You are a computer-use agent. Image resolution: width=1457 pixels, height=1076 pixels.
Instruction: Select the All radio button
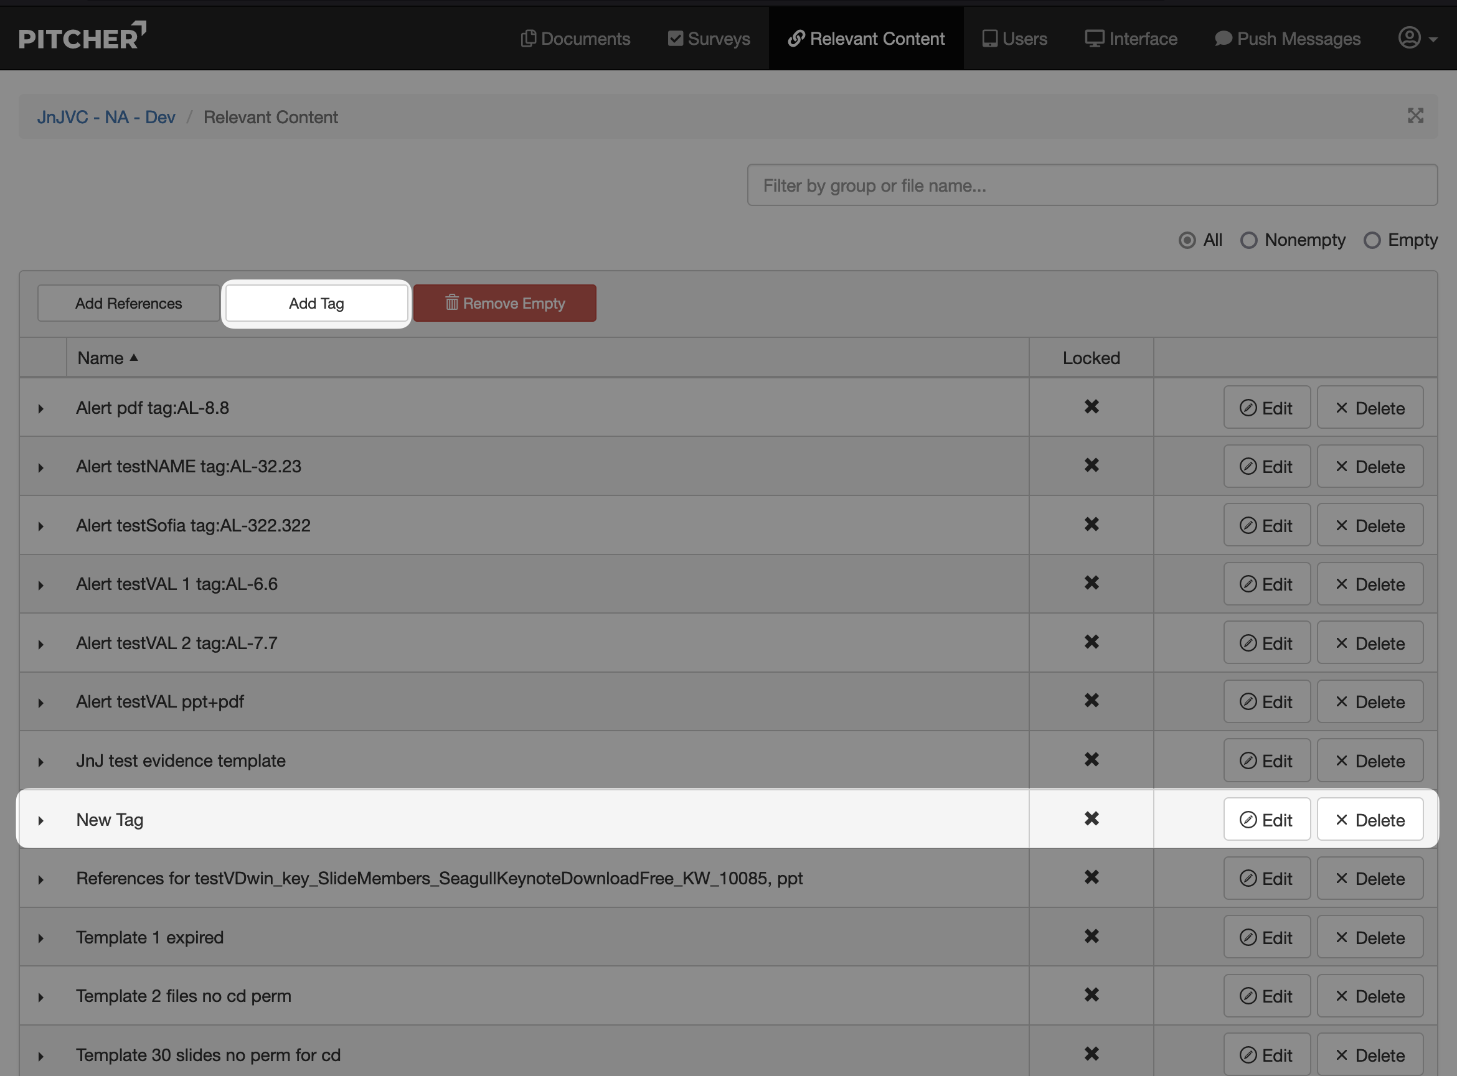coord(1187,240)
